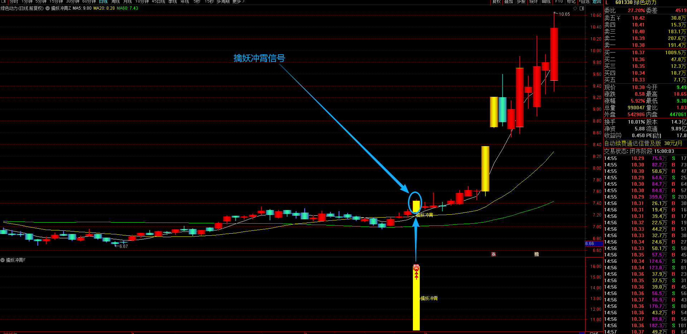Switch to the 15分钟 period tab
This screenshot has height=334, width=687.
(56, 1)
